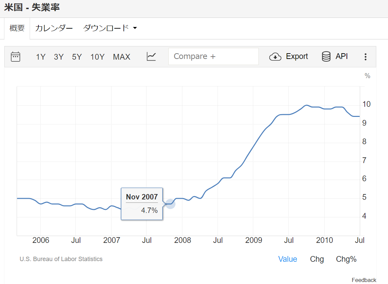Select the 1Y time range

pos(40,57)
